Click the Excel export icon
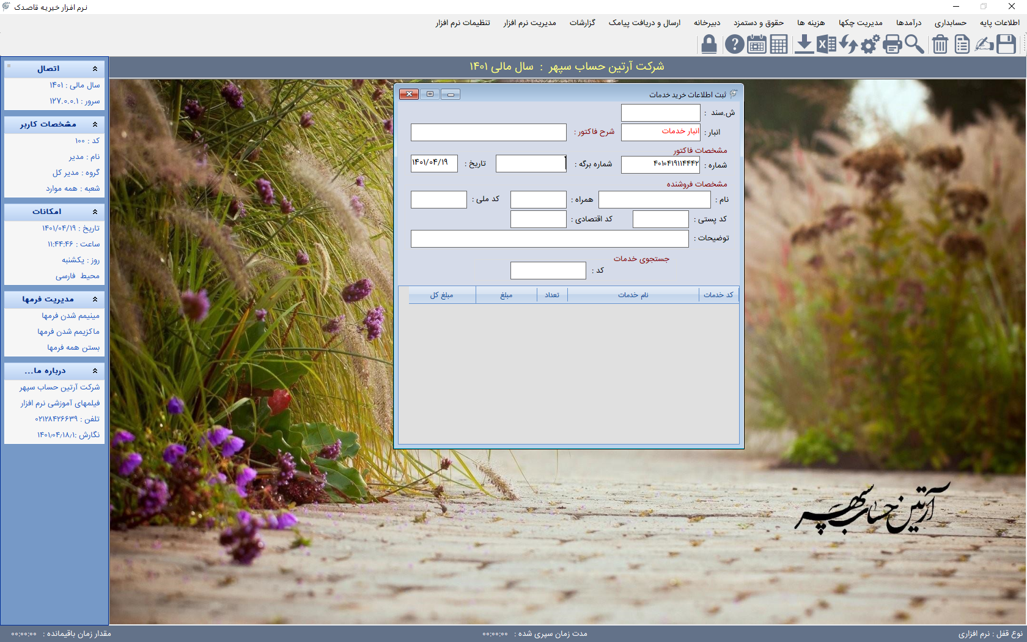 826,45
